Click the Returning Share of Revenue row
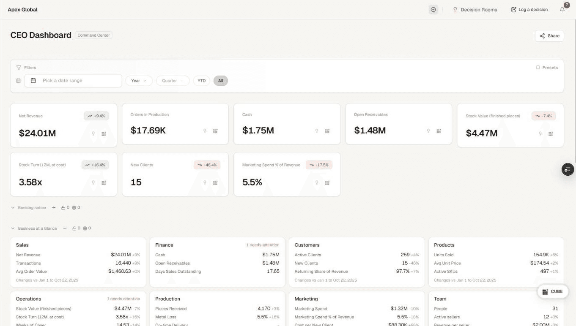 pyautogui.click(x=357, y=272)
